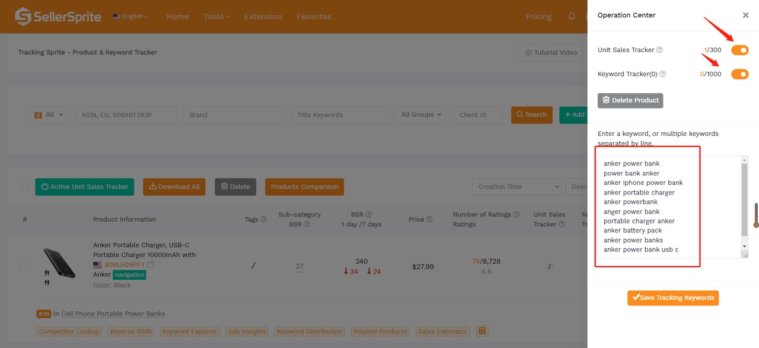Expand the Tools menu
The image size is (759, 348).
point(216,17)
